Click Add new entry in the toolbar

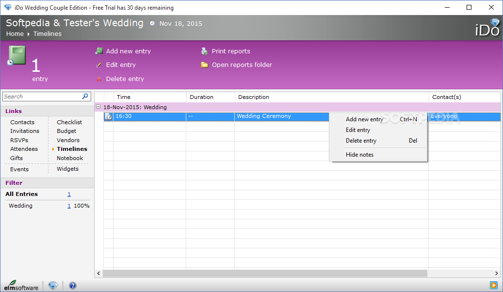[129, 51]
